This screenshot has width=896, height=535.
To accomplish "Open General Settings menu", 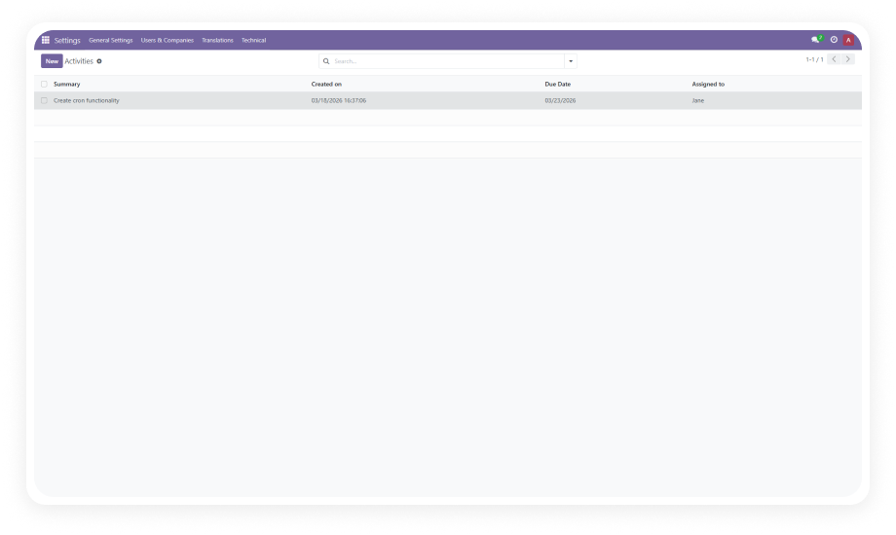I will tap(111, 41).
